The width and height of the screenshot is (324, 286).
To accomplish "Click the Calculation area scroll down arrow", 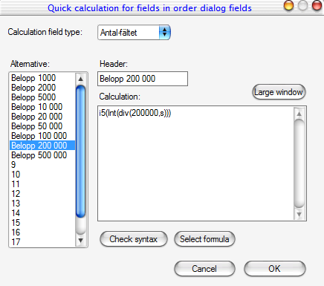I will pos(299,214).
